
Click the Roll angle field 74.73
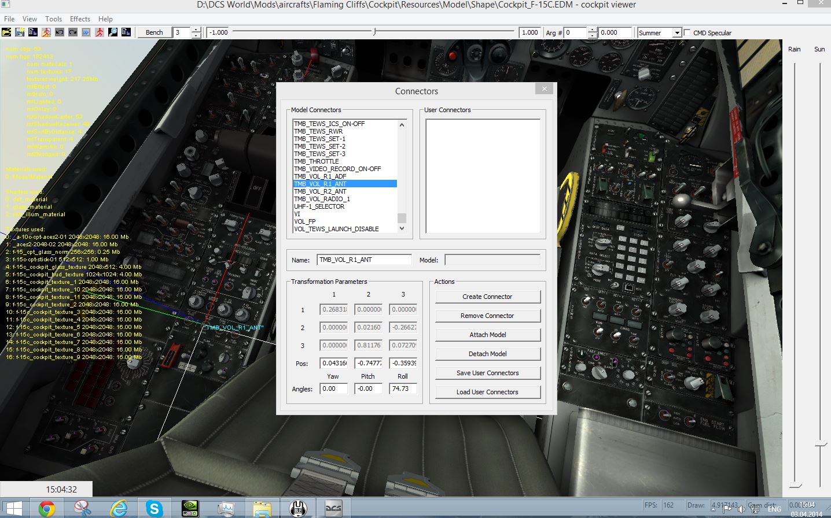[x=403, y=388]
